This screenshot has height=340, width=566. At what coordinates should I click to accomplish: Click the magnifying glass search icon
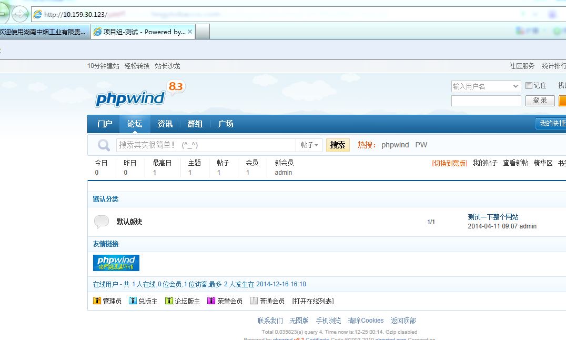point(104,145)
